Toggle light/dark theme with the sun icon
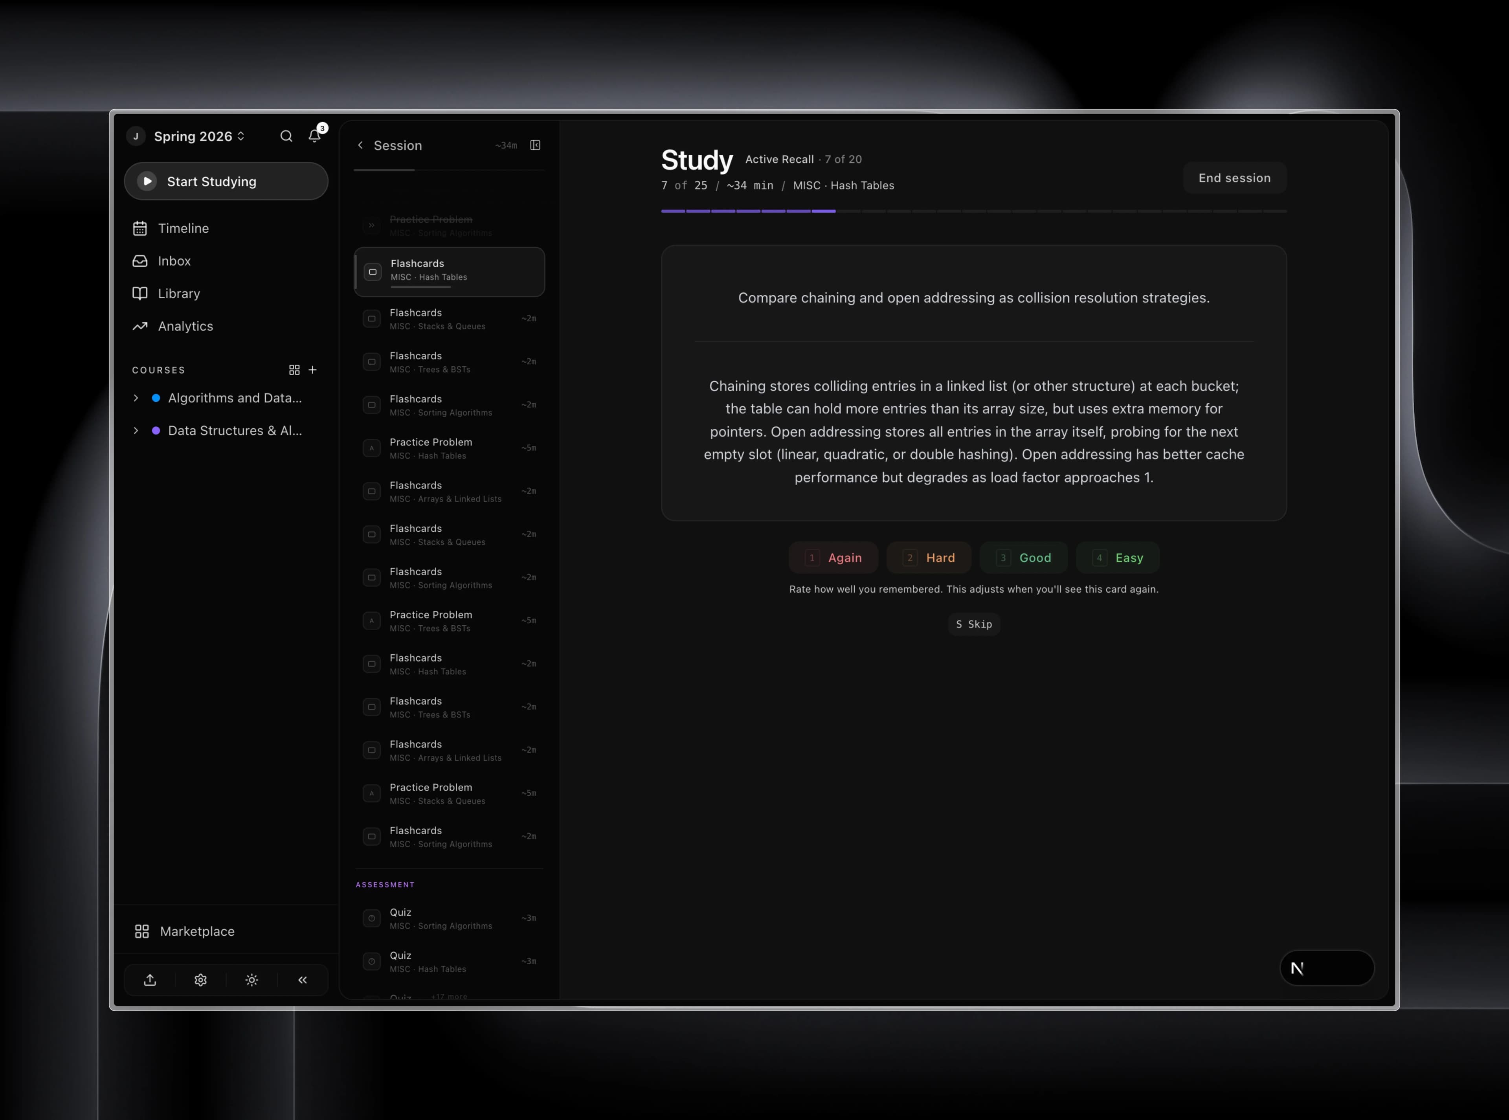The image size is (1509, 1120). (251, 980)
